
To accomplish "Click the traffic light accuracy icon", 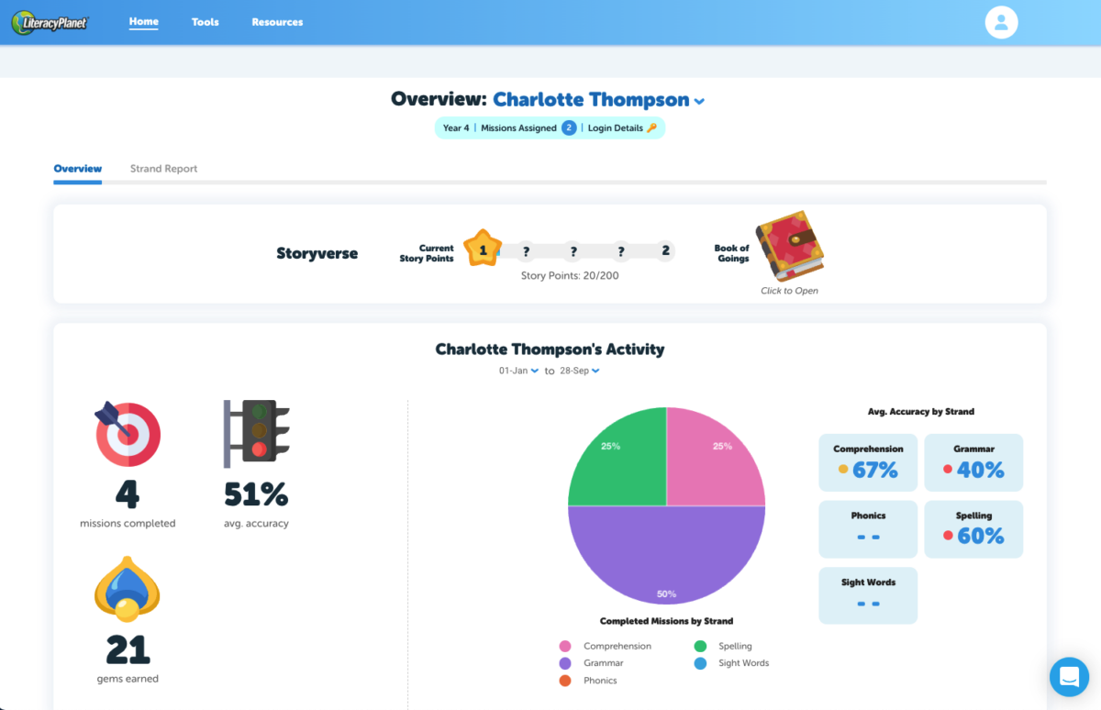I will click(x=255, y=433).
